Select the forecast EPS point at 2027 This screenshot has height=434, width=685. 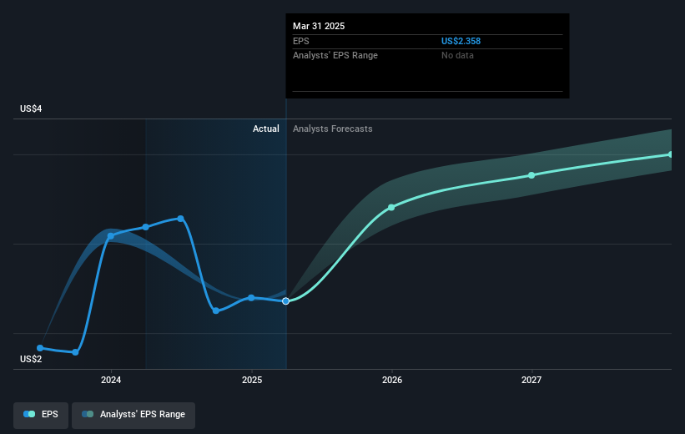point(531,175)
